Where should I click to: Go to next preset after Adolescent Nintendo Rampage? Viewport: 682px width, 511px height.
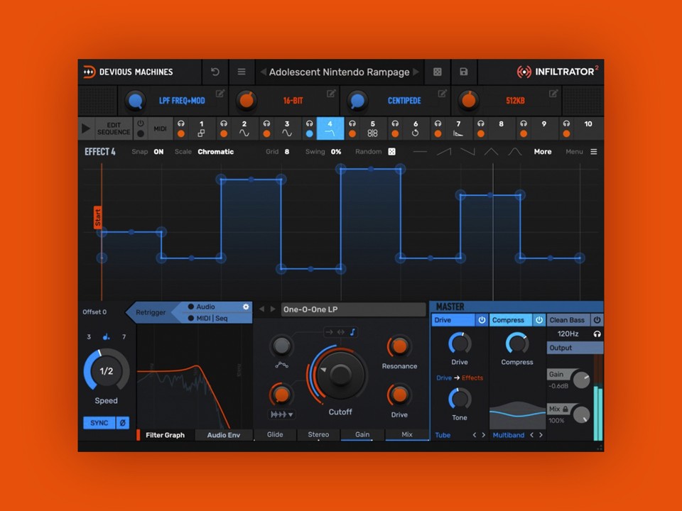(416, 72)
